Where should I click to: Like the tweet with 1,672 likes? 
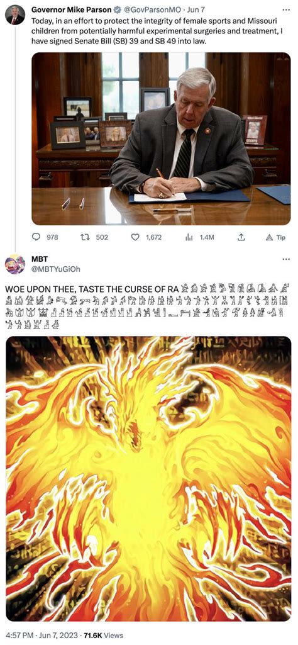coord(135,237)
